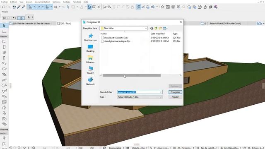Open the 'Nom du fichier' dropdown arrow
265x149 pixels.
pos(161,92)
